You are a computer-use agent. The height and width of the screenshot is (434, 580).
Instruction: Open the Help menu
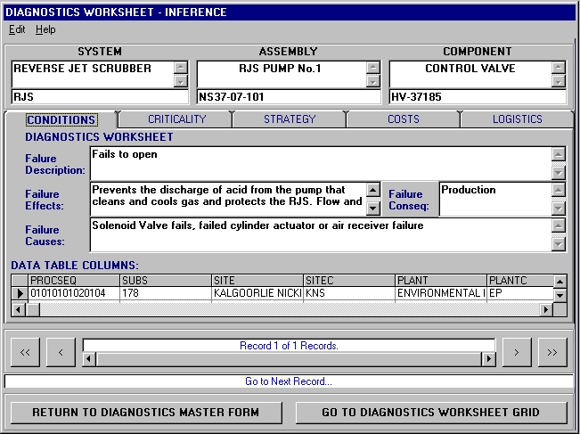[45, 29]
